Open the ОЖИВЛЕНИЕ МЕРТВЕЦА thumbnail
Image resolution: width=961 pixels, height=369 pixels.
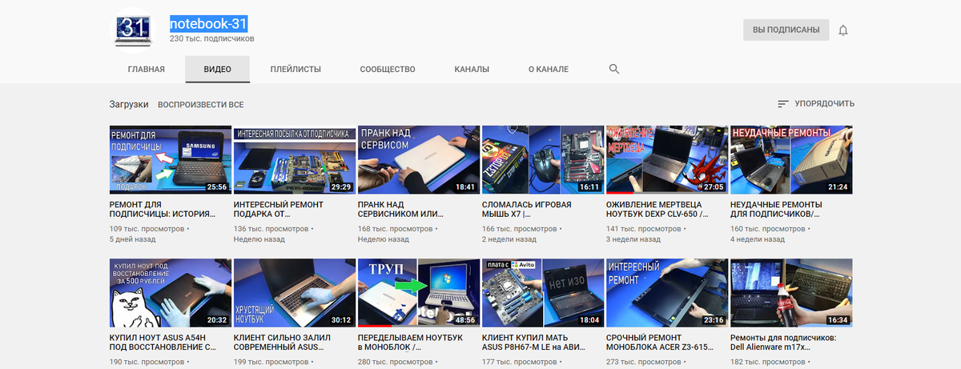pos(667,159)
